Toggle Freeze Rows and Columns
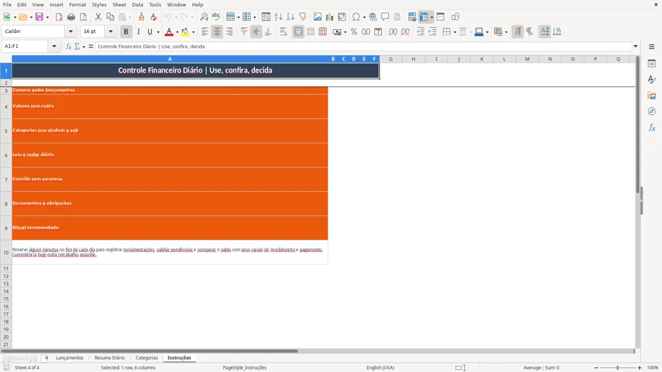This screenshot has height=372, width=662. point(424,17)
